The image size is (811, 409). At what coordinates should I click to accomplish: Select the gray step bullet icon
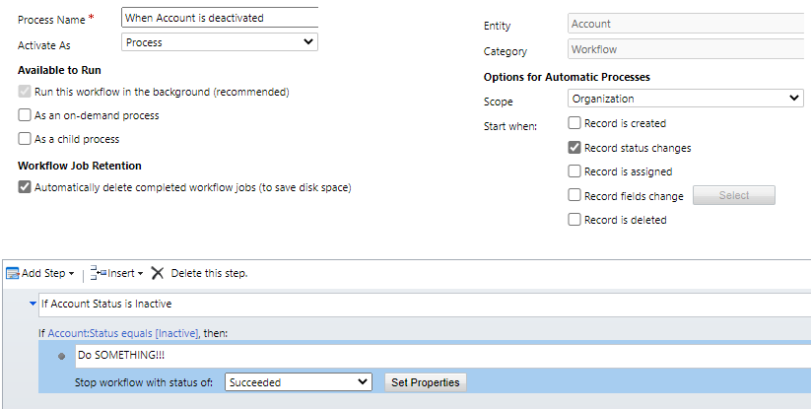61,356
